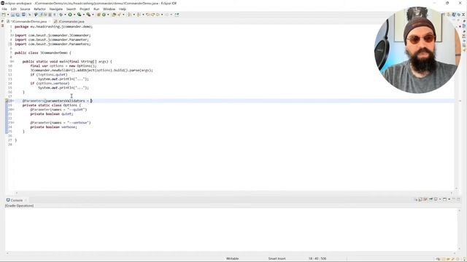467x262 pixels.
Task: Click the Save toolbar icon
Action: [13, 15]
